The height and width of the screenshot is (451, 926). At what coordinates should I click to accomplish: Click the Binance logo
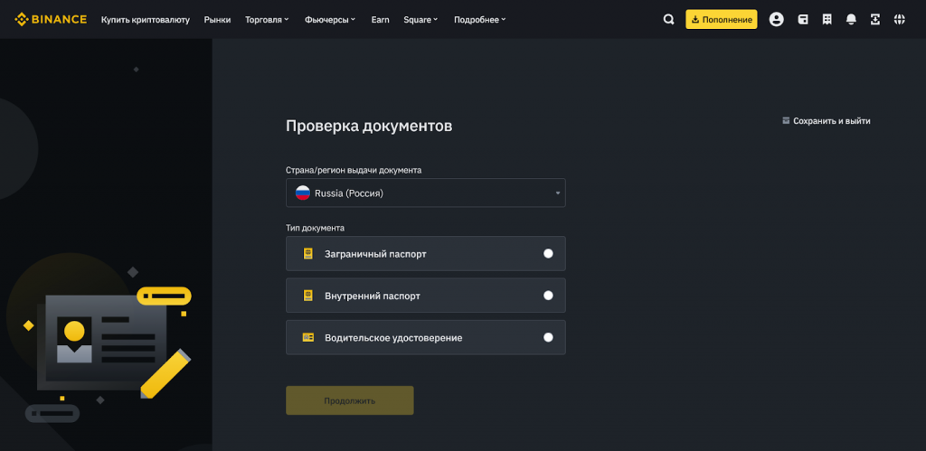tap(51, 20)
